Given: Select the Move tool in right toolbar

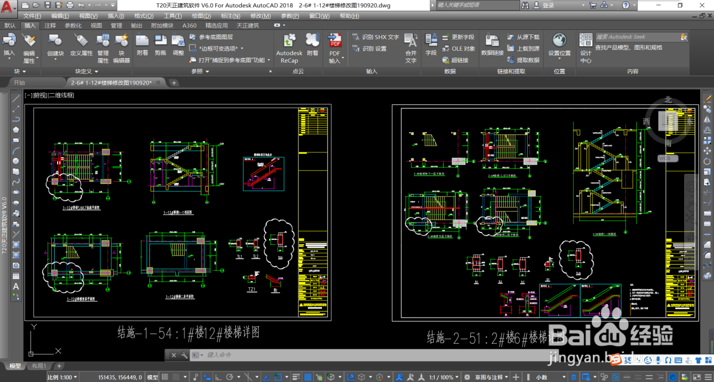Looking at the screenshot, I should click(707, 151).
